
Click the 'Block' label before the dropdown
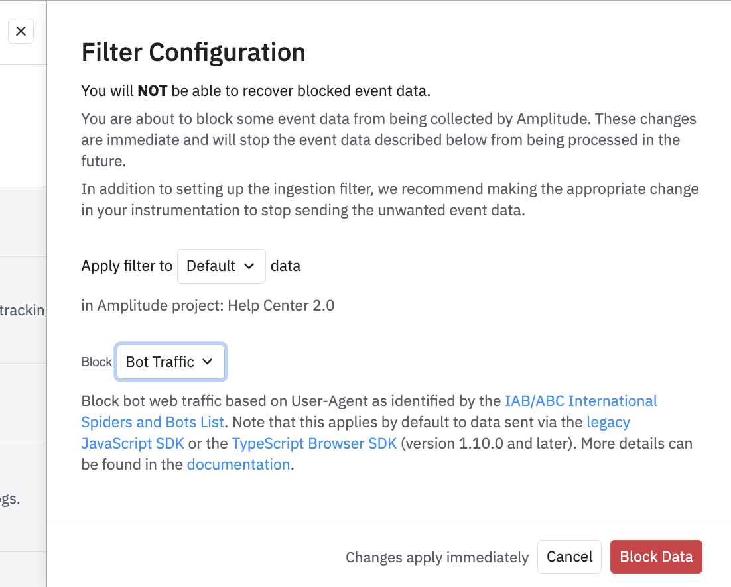click(97, 362)
